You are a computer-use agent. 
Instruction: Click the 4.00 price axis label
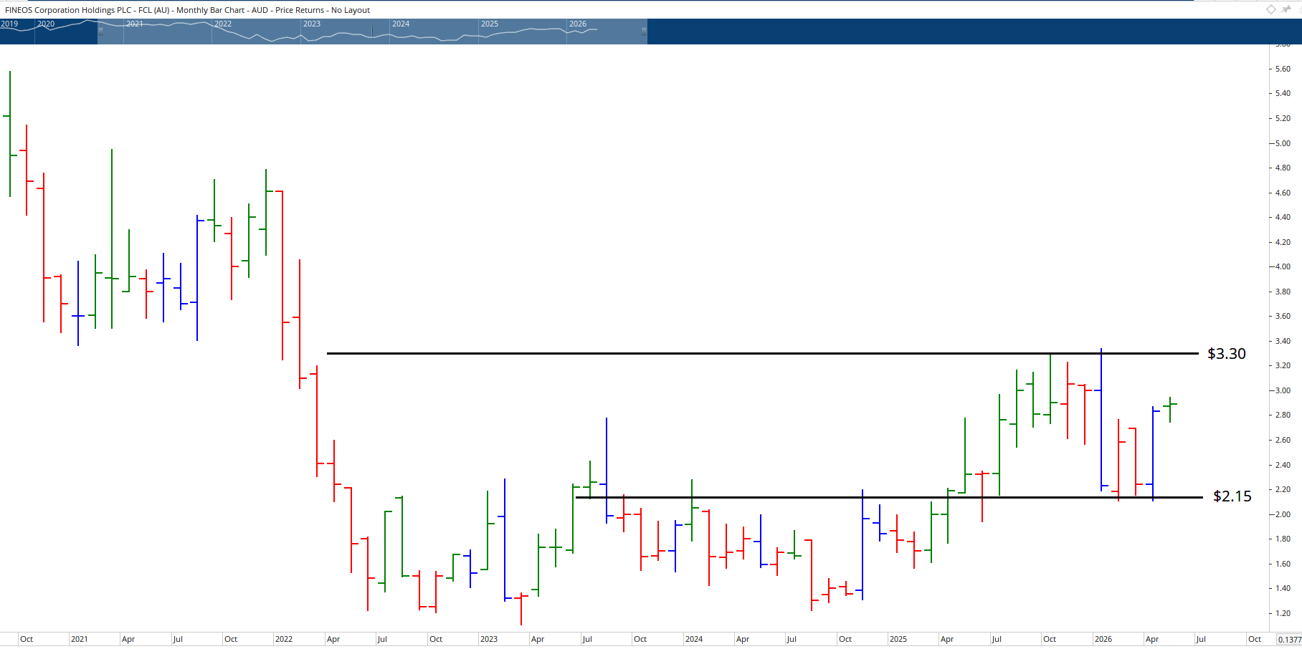(1283, 266)
